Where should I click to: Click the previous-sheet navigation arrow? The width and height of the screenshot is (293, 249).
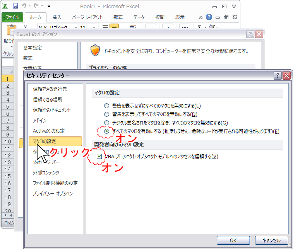[11, 215]
